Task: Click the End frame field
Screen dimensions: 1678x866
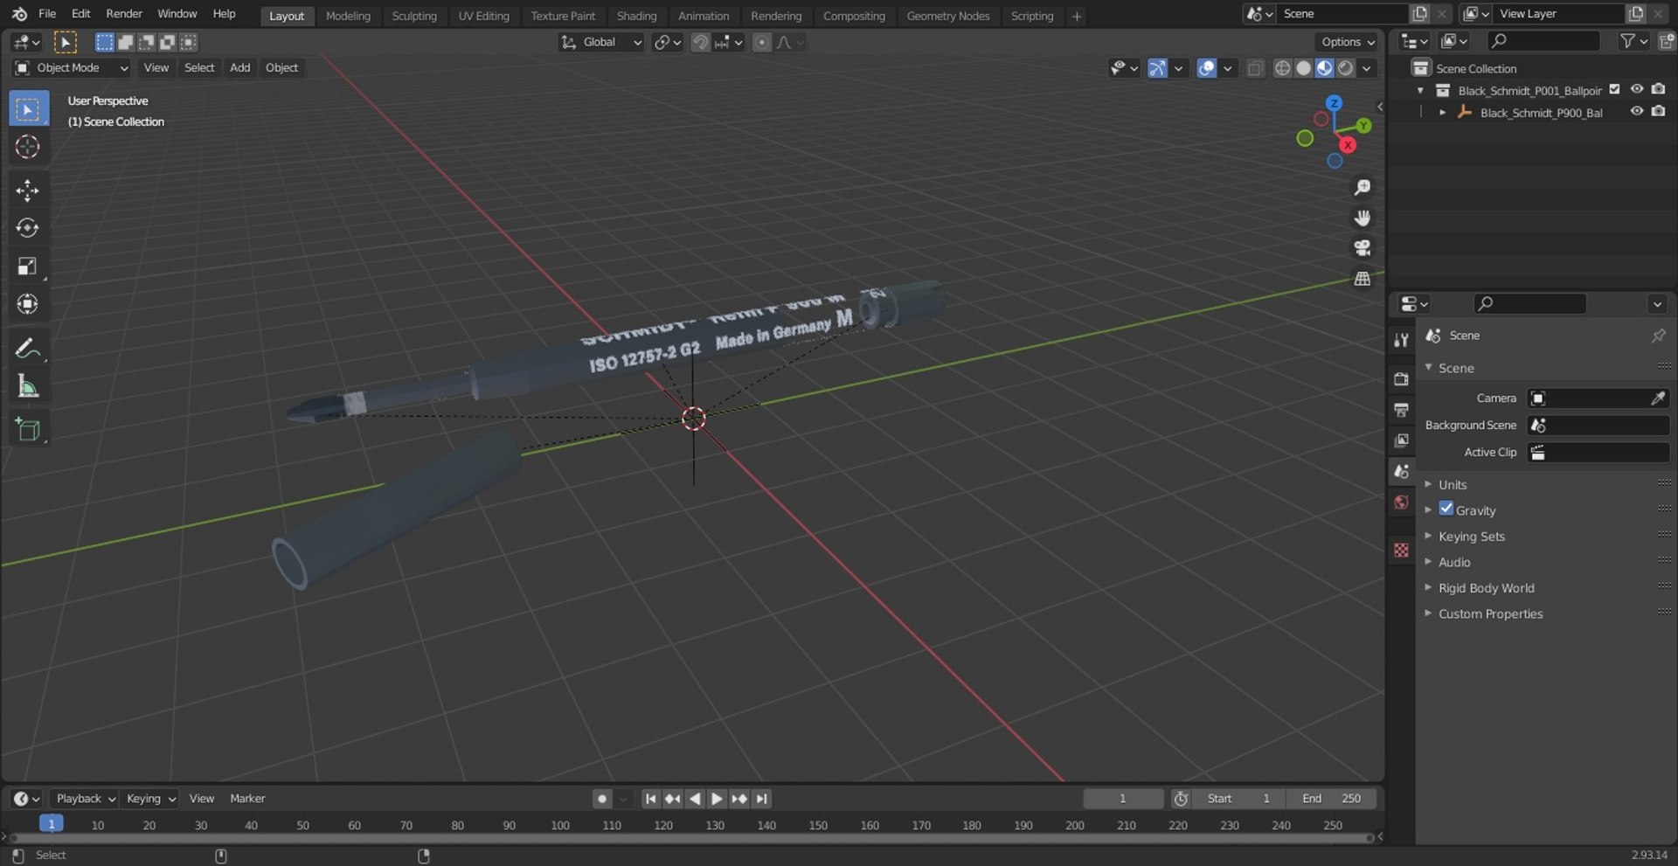Action: (x=1330, y=799)
